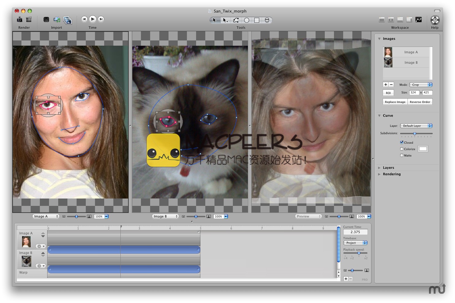Click the camera render still icon
The image size is (455, 303).
pos(20,20)
